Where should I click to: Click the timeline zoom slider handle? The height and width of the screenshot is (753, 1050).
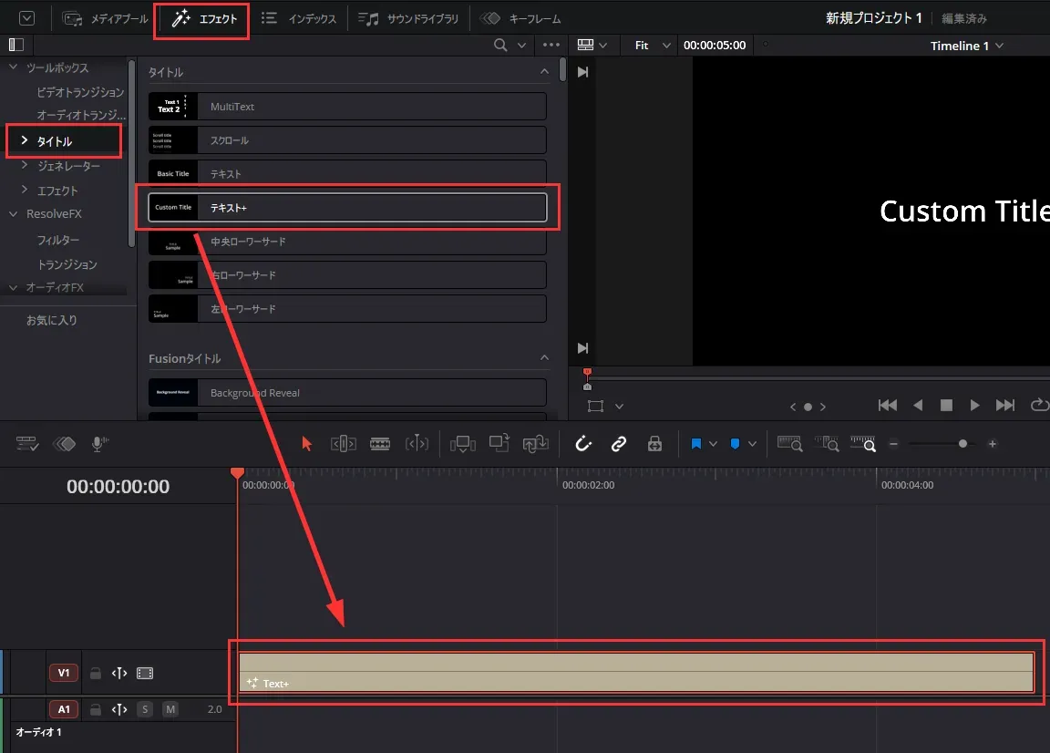[x=962, y=443]
